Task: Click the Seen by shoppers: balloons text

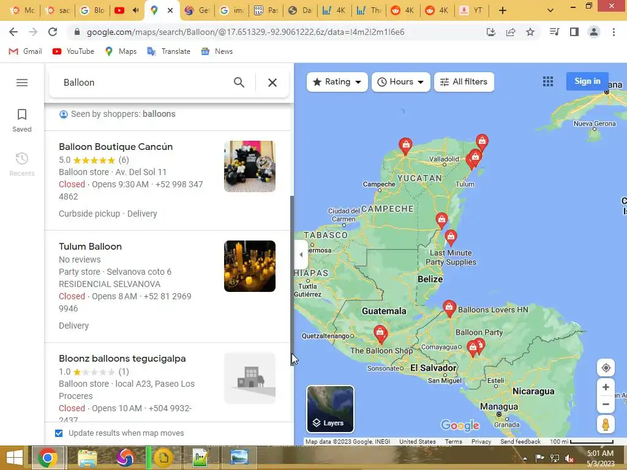Action: pyautogui.click(x=123, y=114)
